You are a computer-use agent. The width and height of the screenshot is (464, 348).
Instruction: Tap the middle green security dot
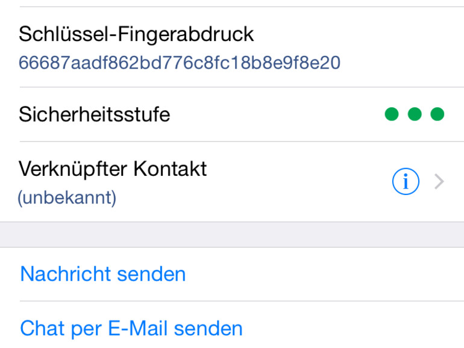(x=415, y=114)
